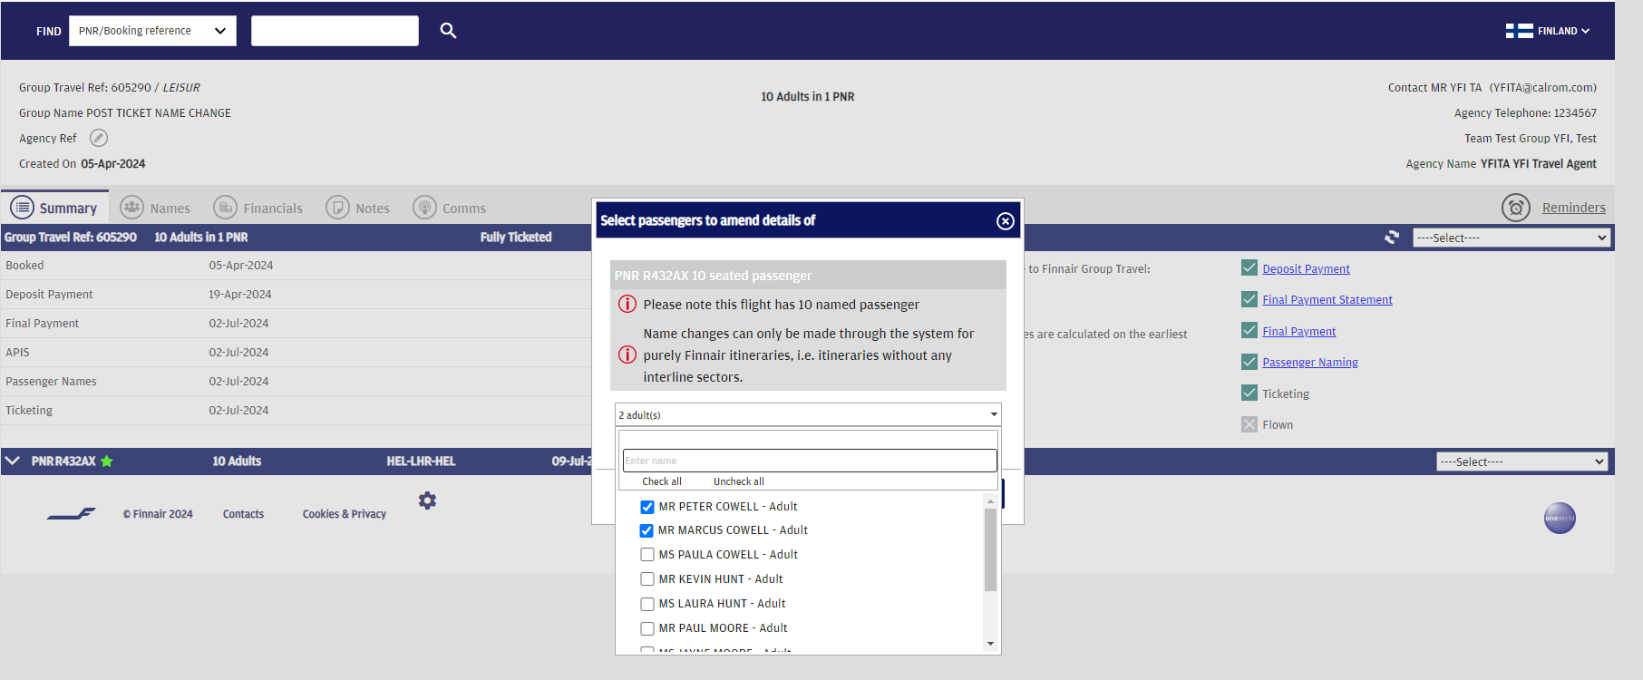
Task: Select MR KEVIN HUNT checkbox
Action: pyautogui.click(x=647, y=579)
